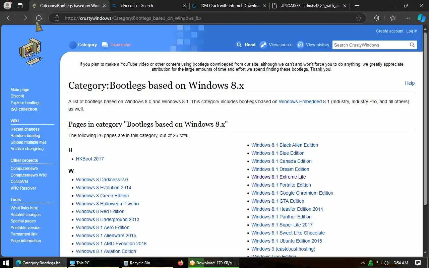Select the Read view tab
The height and width of the screenshot is (268, 429).
(246, 45)
